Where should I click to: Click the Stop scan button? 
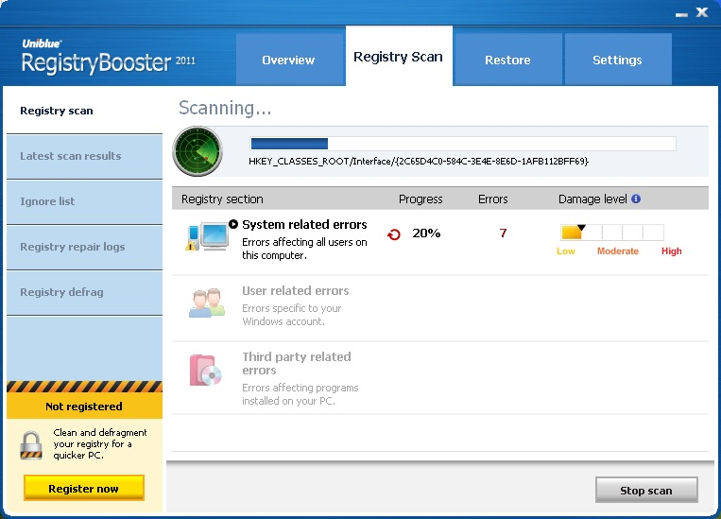646,491
